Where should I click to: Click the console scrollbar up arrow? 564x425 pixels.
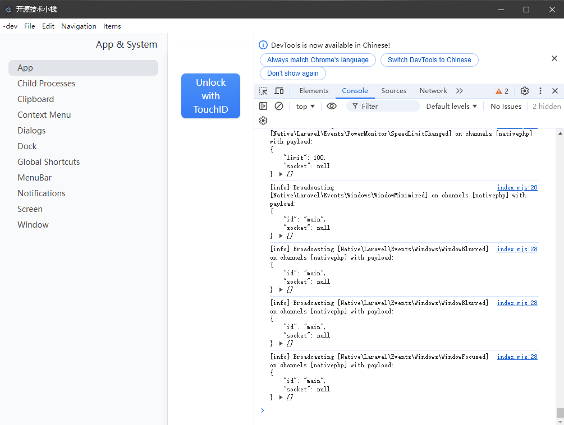pos(560,133)
